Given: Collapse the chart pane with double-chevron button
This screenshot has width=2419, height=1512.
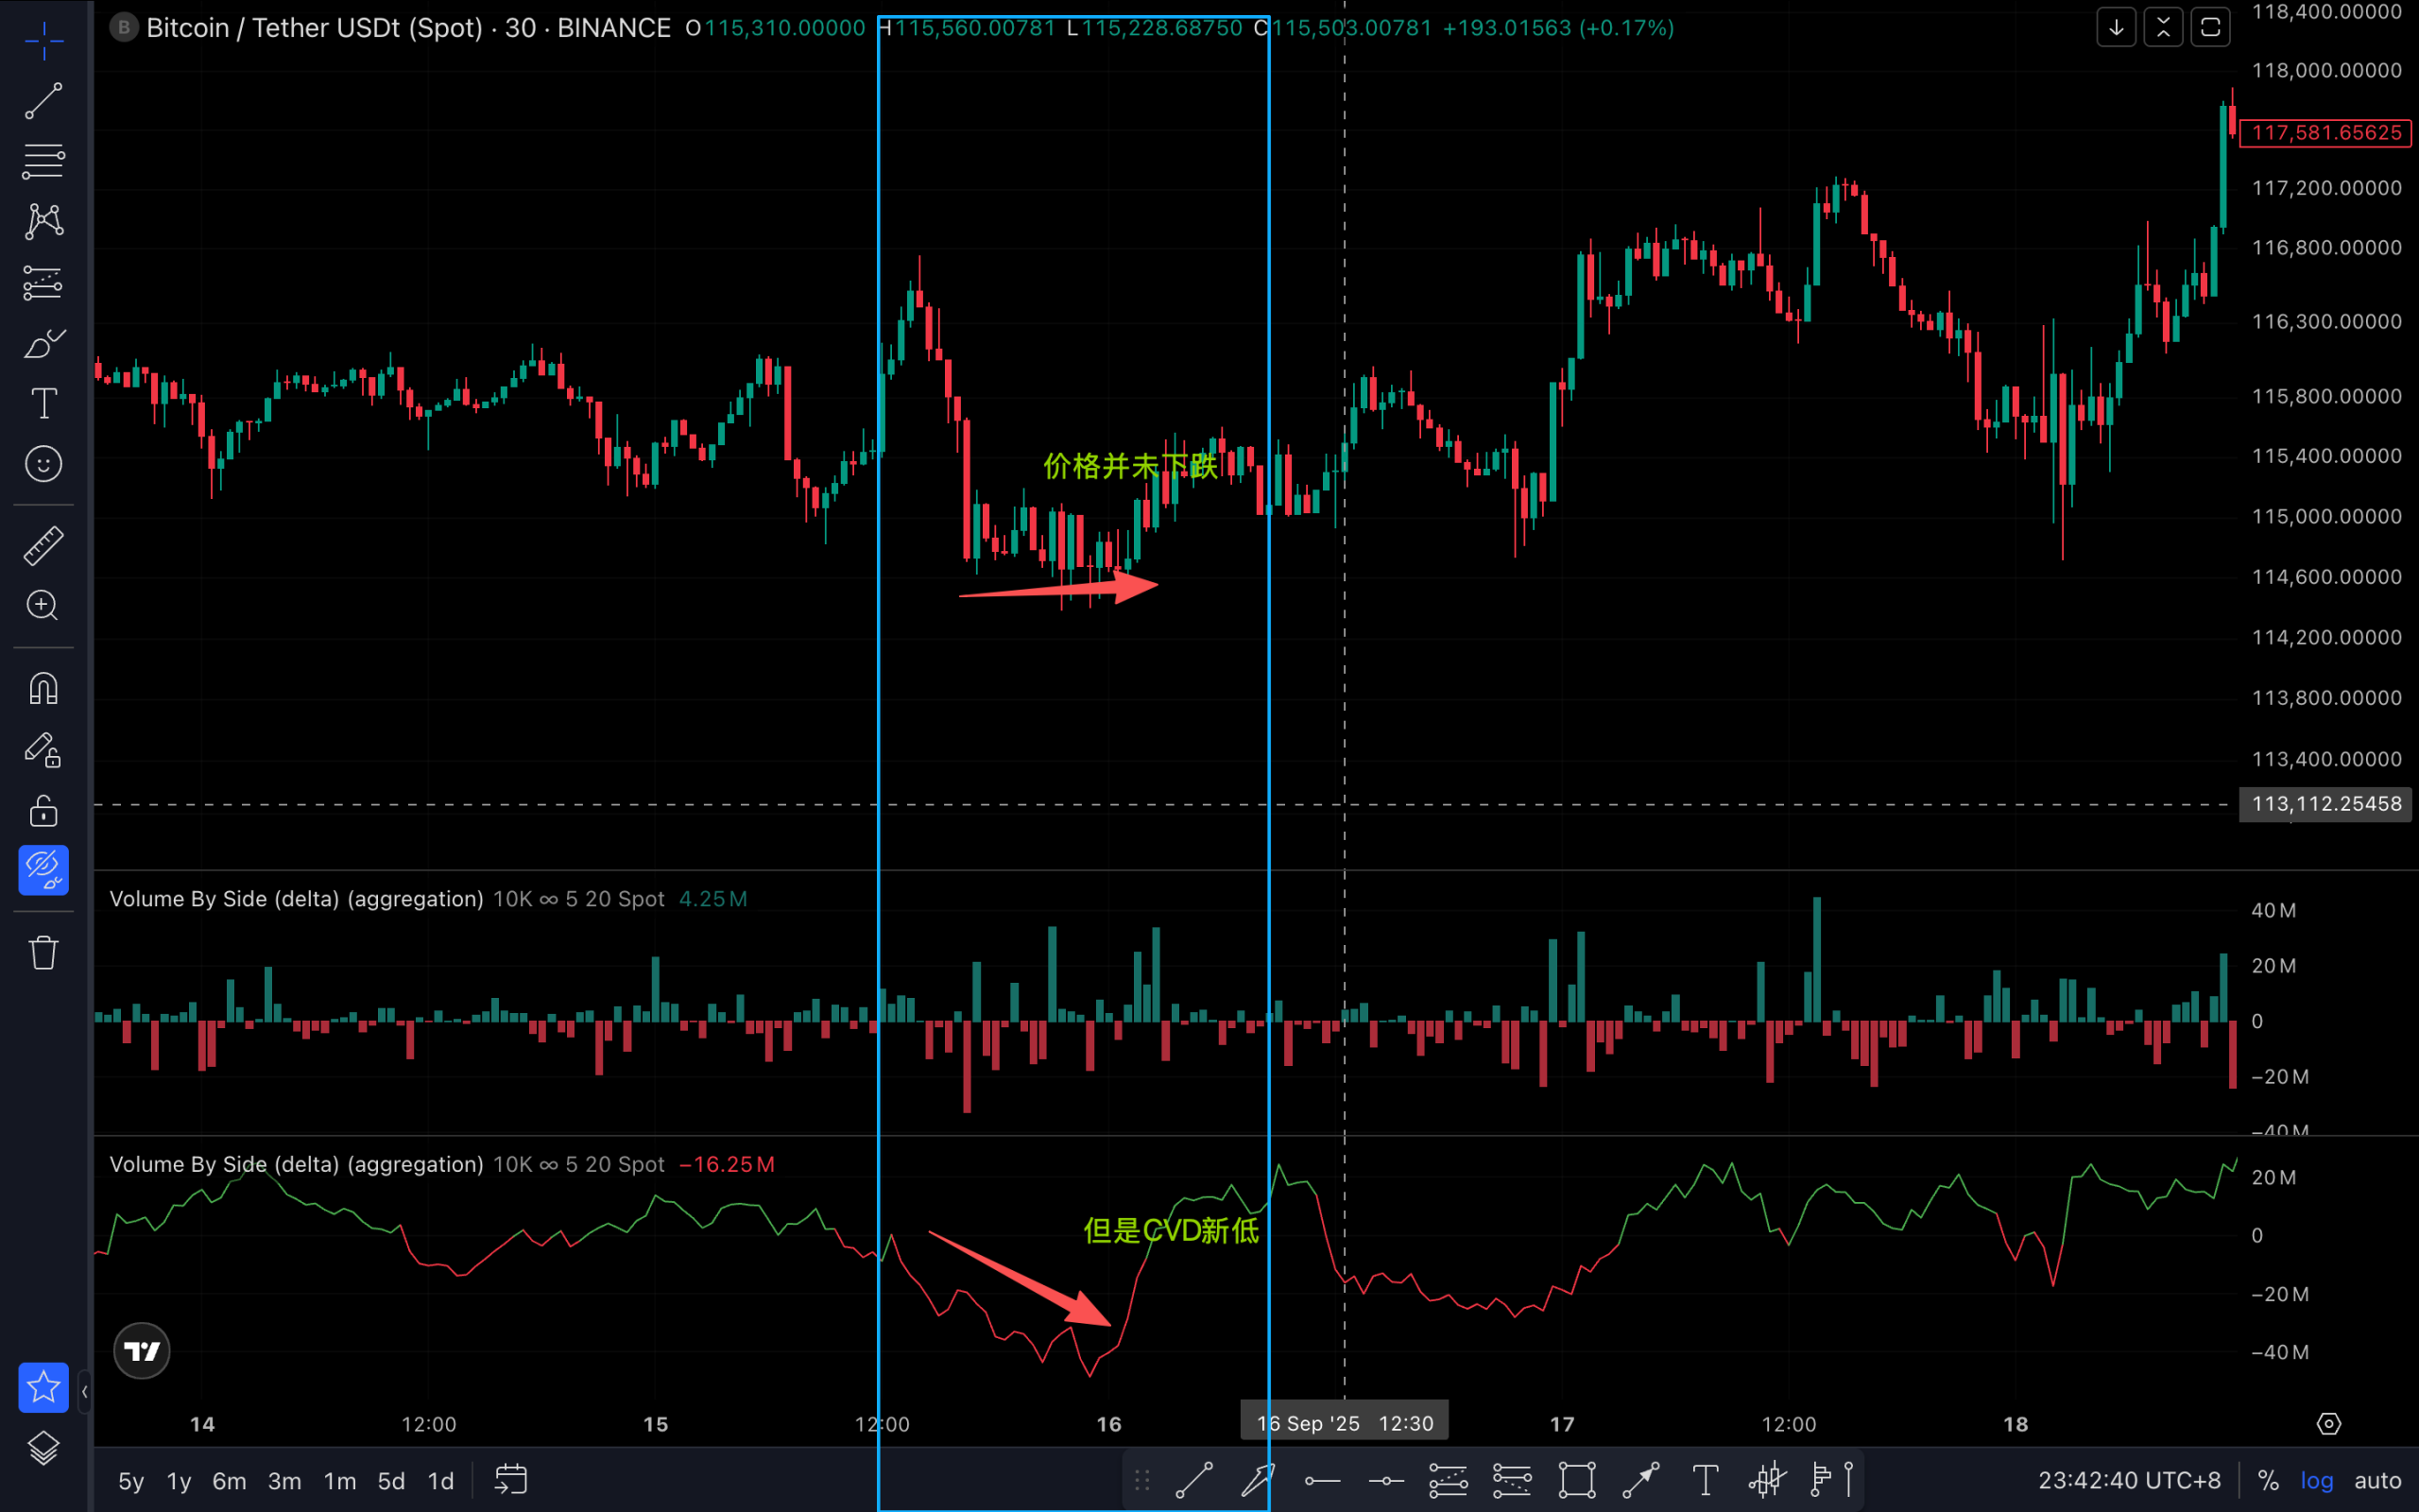Looking at the screenshot, I should [2163, 28].
